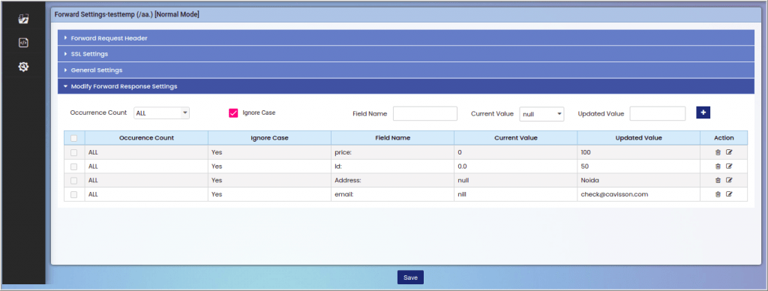
Task: Edit the price: row entry
Action: 729,152
